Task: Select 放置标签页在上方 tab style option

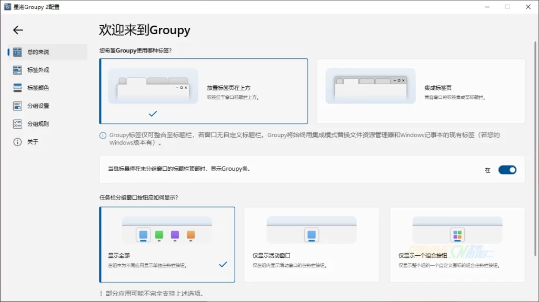Action: 203,91
